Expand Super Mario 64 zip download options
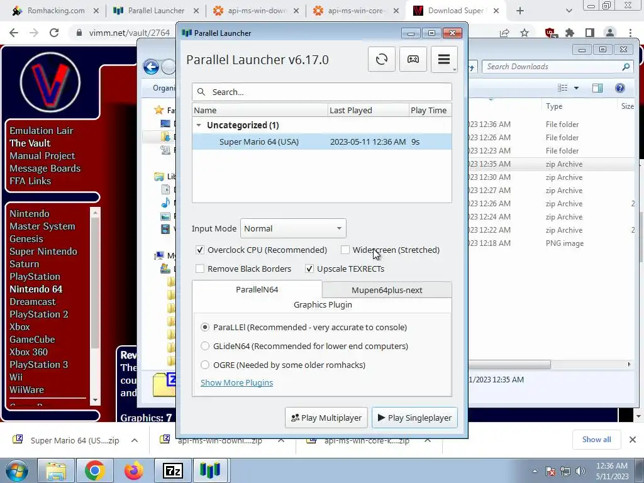Screen dimensions: 644x483 [x=135, y=440]
